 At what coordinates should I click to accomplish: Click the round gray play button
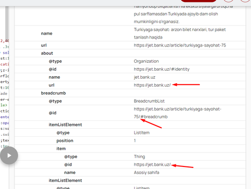pyautogui.click(x=9, y=155)
